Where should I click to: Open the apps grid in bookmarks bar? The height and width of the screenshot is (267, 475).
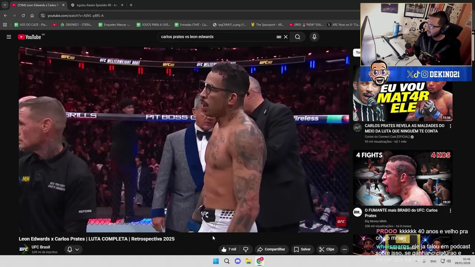pos(5,25)
